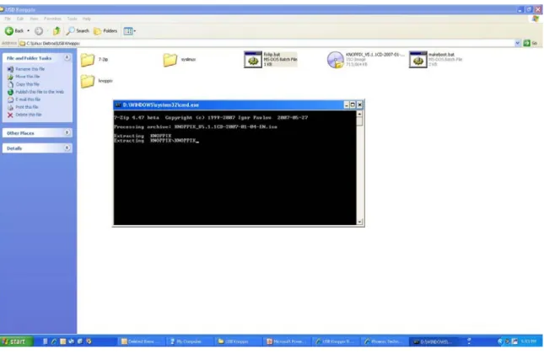This screenshot has width=544, height=354.
Task: Click the cmd.exe window title bar
Action: 239,105
